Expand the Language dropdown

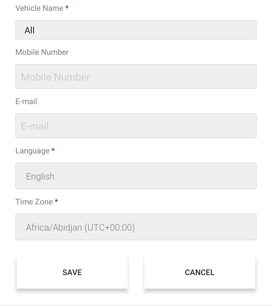click(x=136, y=176)
